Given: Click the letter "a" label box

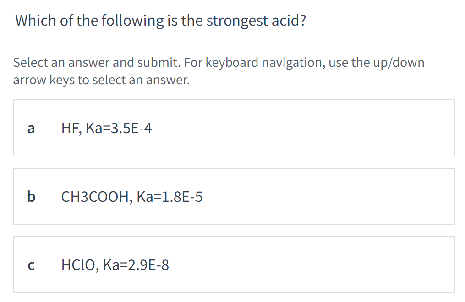Looking at the screenshot, I should [31, 128].
